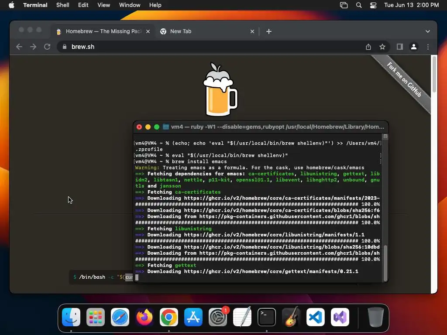The height and width of the screenshot is (335, 447).
Task: Click the Fork me on GitHub ribbon
Action: point(404,79)
